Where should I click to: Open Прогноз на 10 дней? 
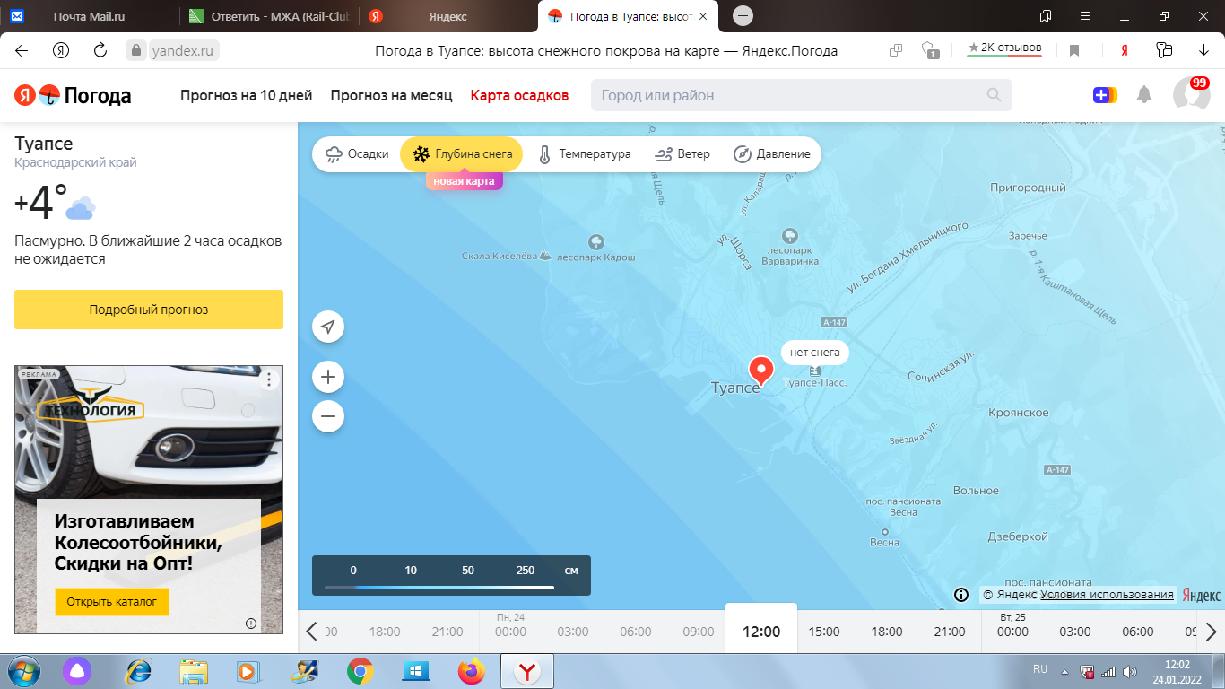(246, 95)
